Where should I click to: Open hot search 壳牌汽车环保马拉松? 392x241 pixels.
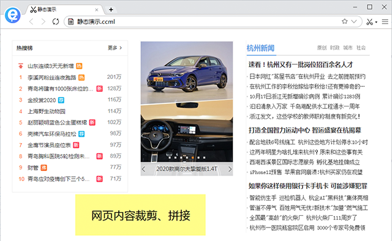(x=51, y=134)
